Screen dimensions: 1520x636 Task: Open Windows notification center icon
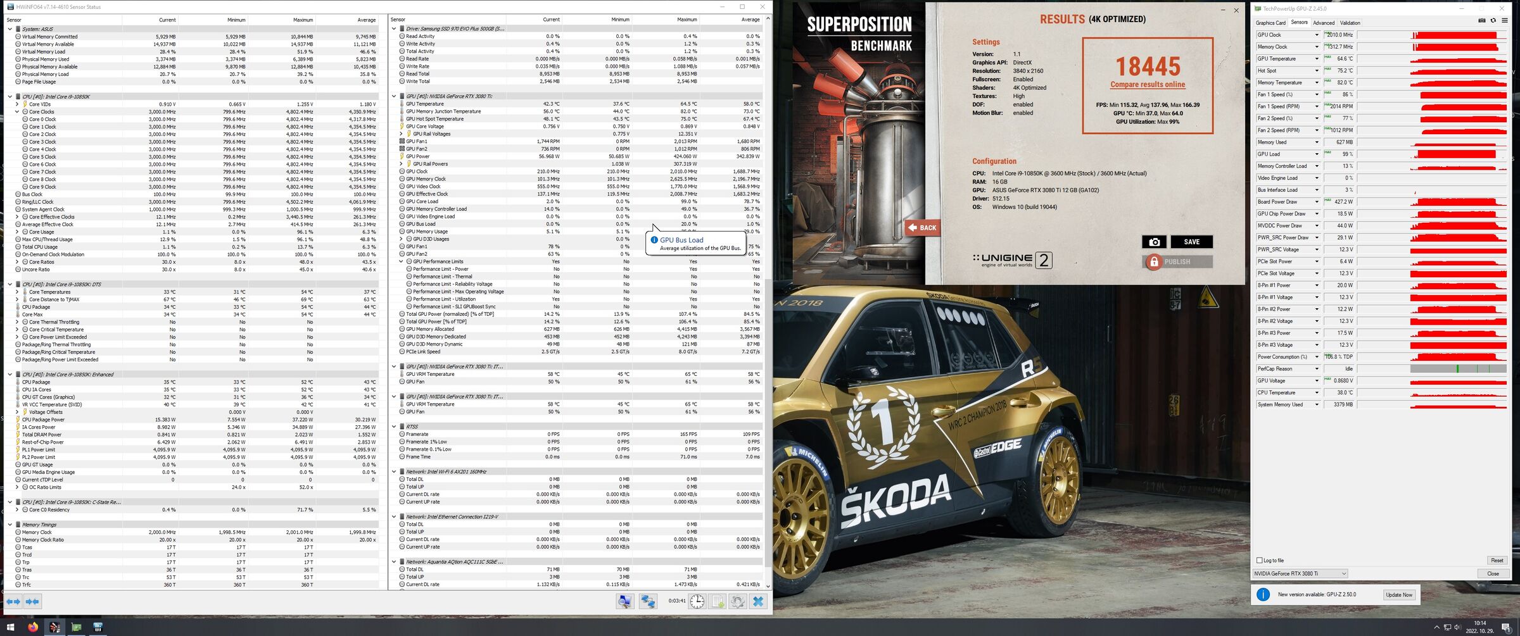[1506, 627]
